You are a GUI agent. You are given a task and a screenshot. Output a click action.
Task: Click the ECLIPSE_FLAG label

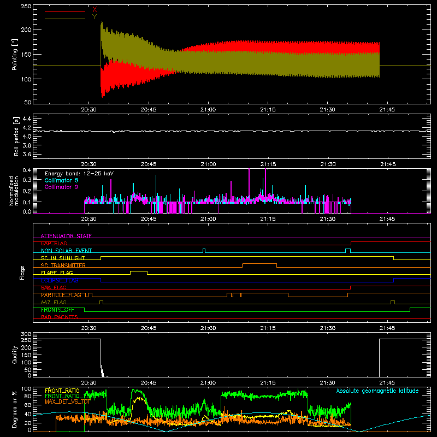60,280
